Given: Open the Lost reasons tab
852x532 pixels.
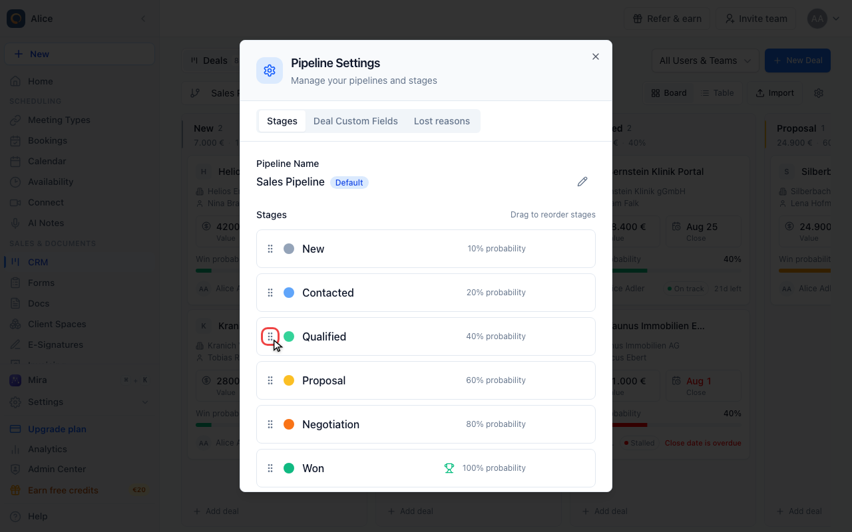Looking at the screenshot, I should [x=442, y=121].
